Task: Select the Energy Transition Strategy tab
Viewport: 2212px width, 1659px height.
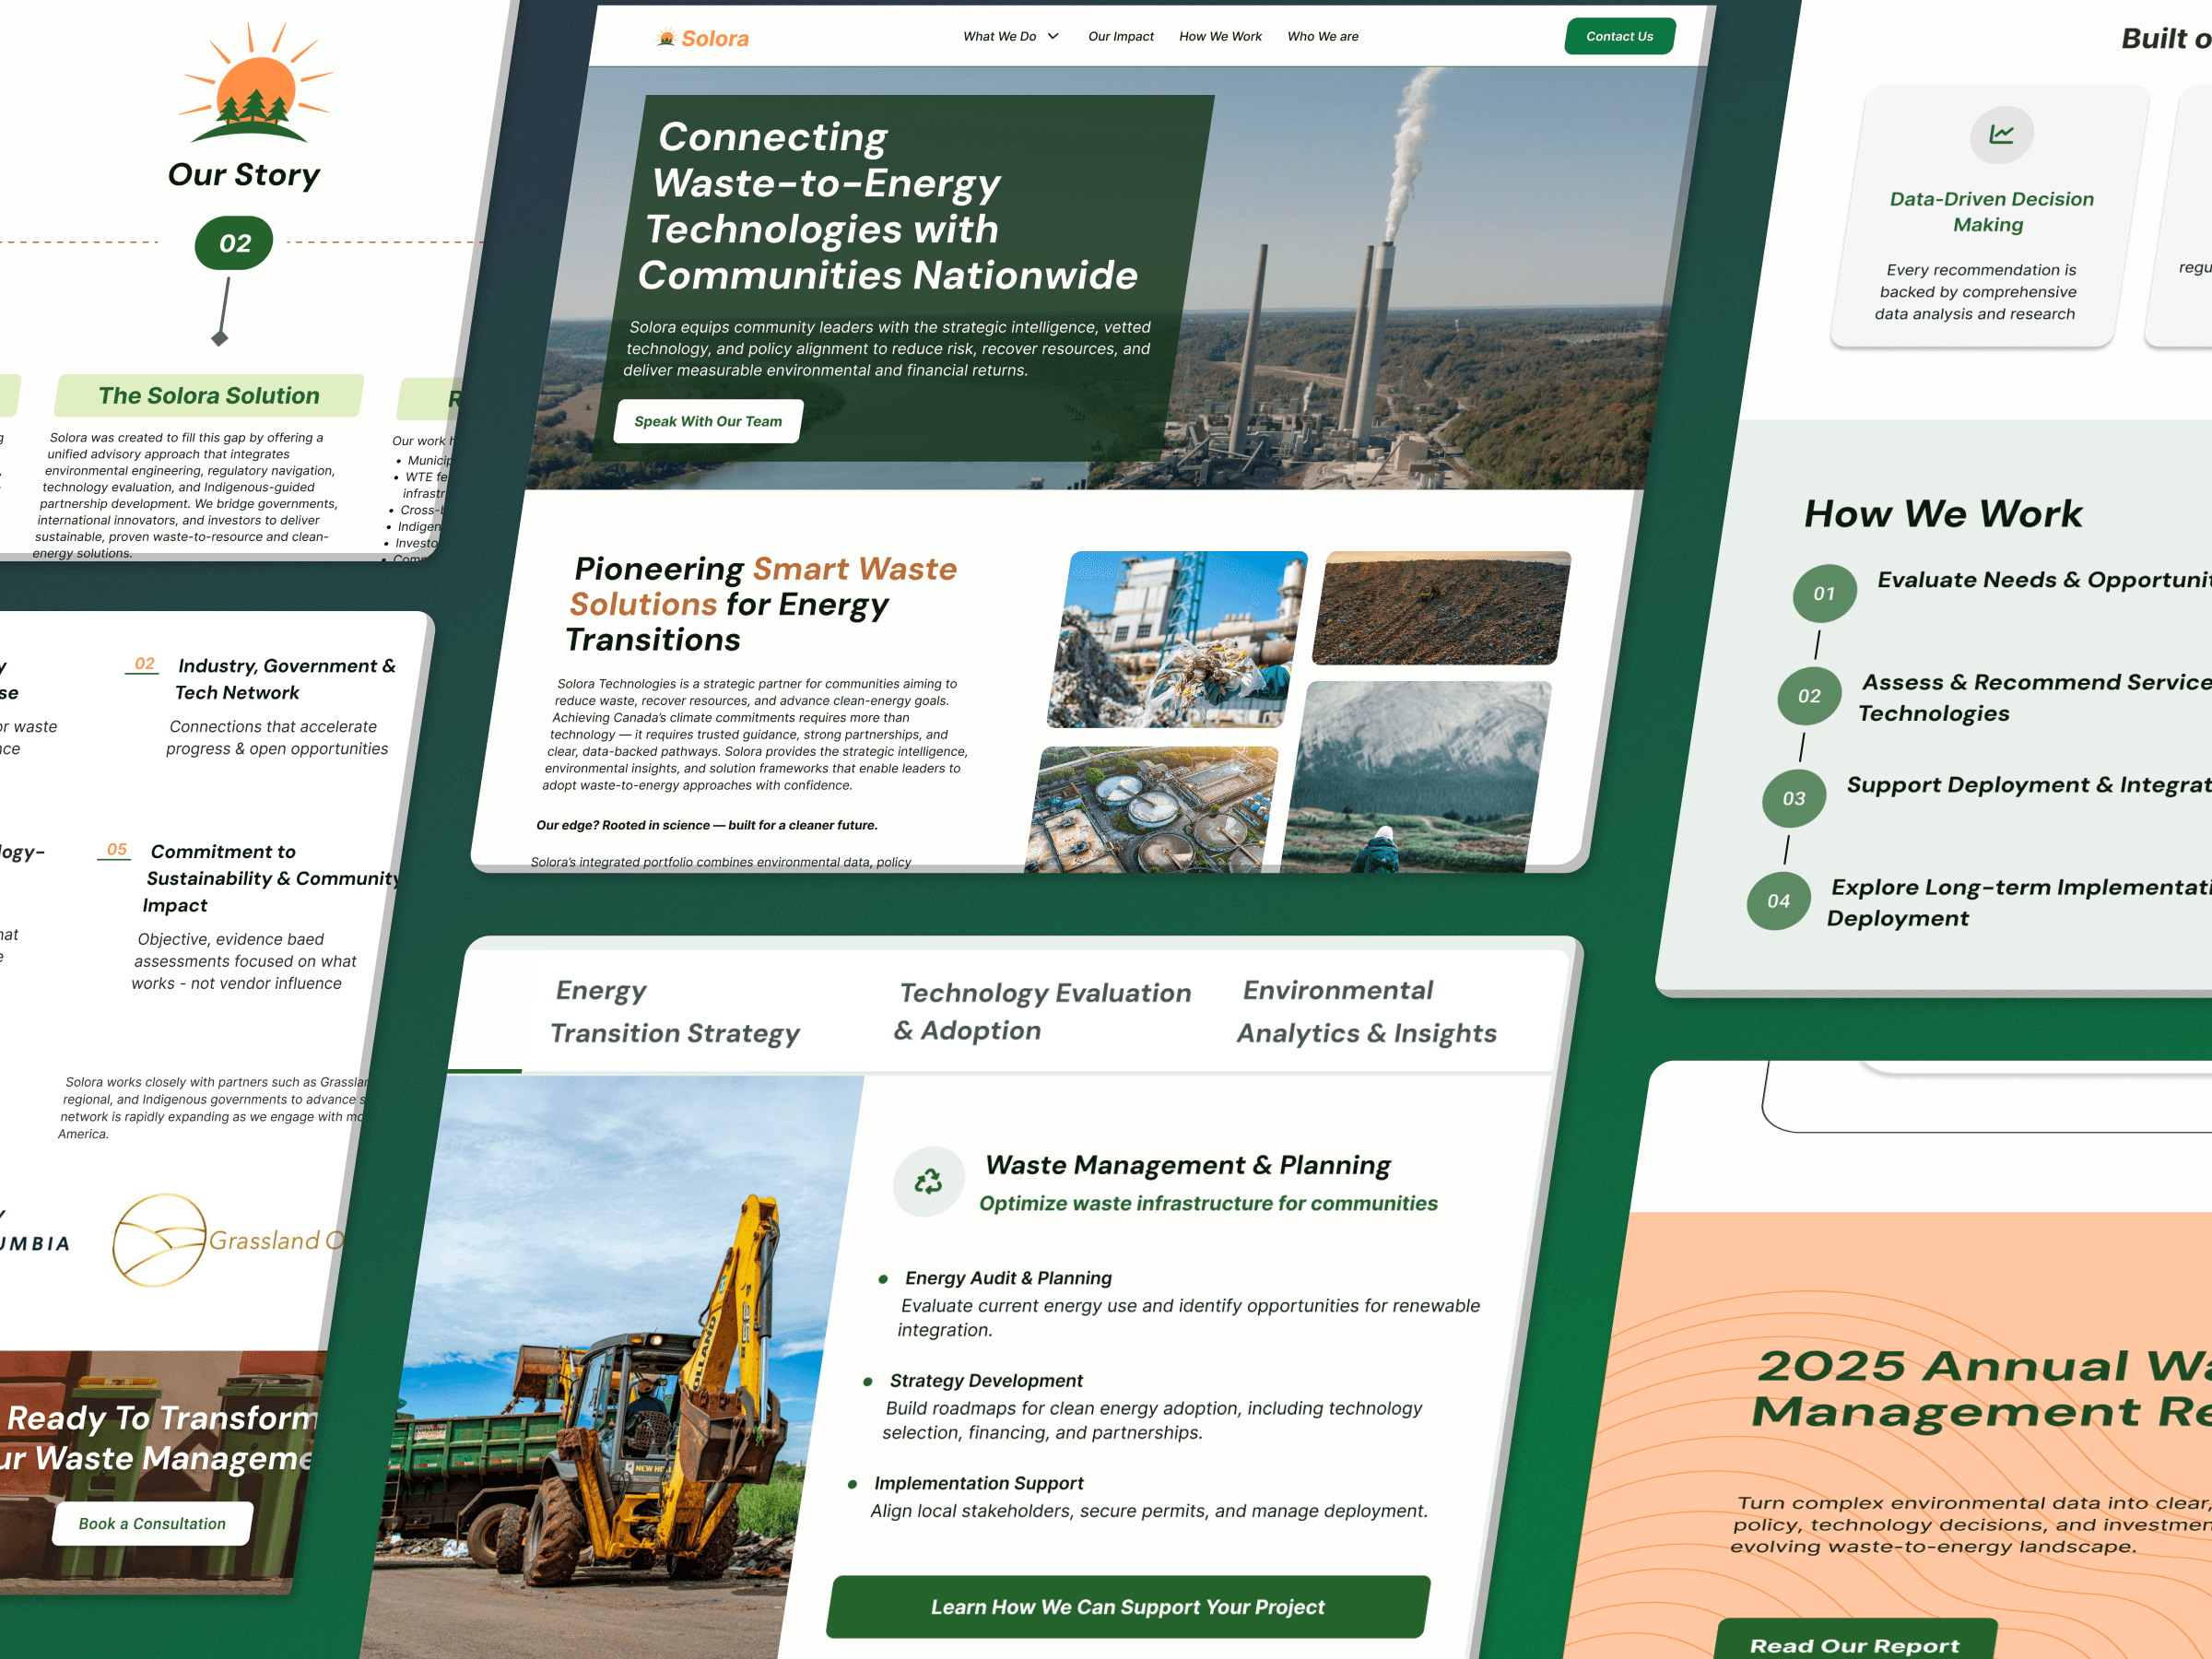Action: 676,1011
